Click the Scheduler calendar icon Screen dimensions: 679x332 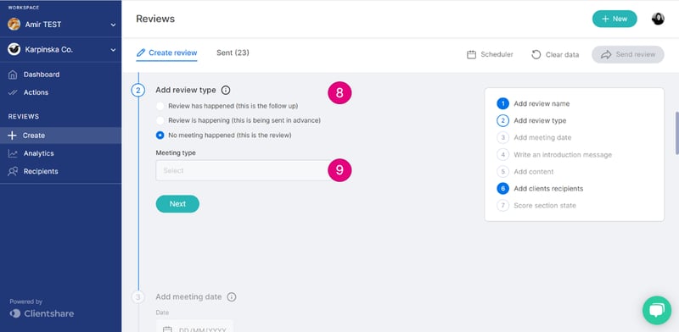pyautogui.click(x=472, y=54)
